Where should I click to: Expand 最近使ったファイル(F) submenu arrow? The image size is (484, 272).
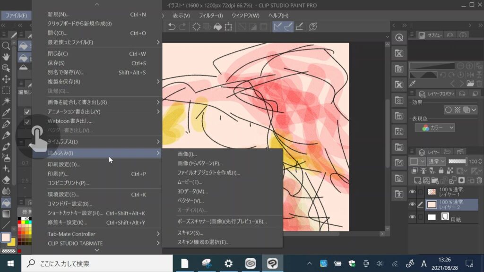(158, 42)
